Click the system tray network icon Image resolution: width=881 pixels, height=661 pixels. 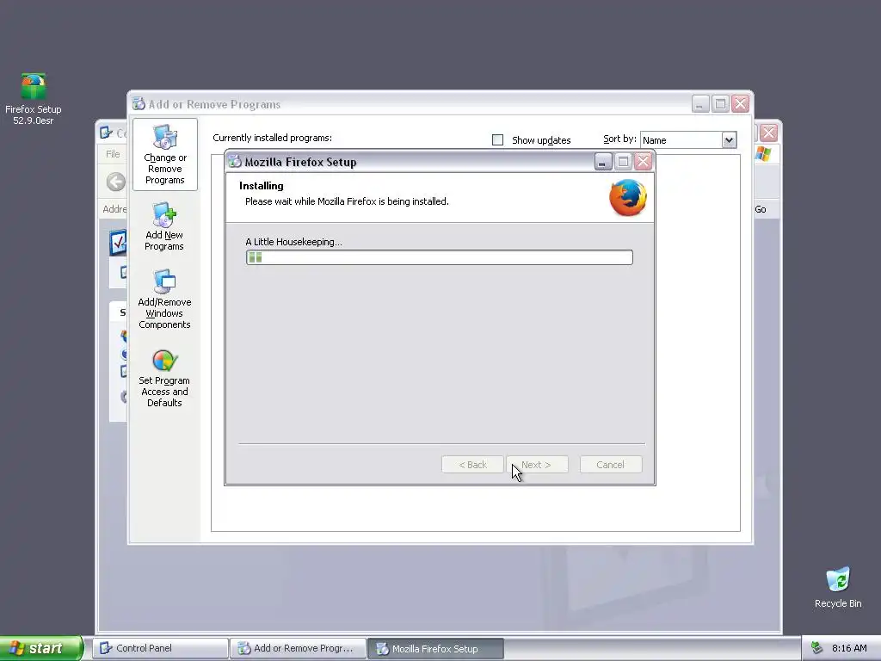pyautogui.click(x=817, y=648)
